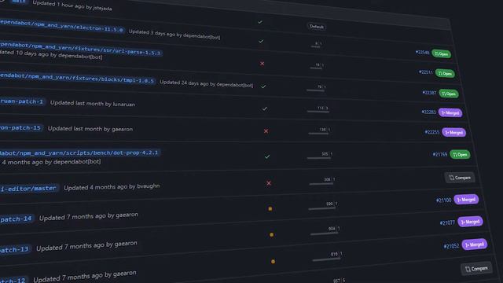This screenshot has height=283, width=503.
Task: Click green check status for dot-prop-4.2.1 branch
Action: [x=267, y=157]
